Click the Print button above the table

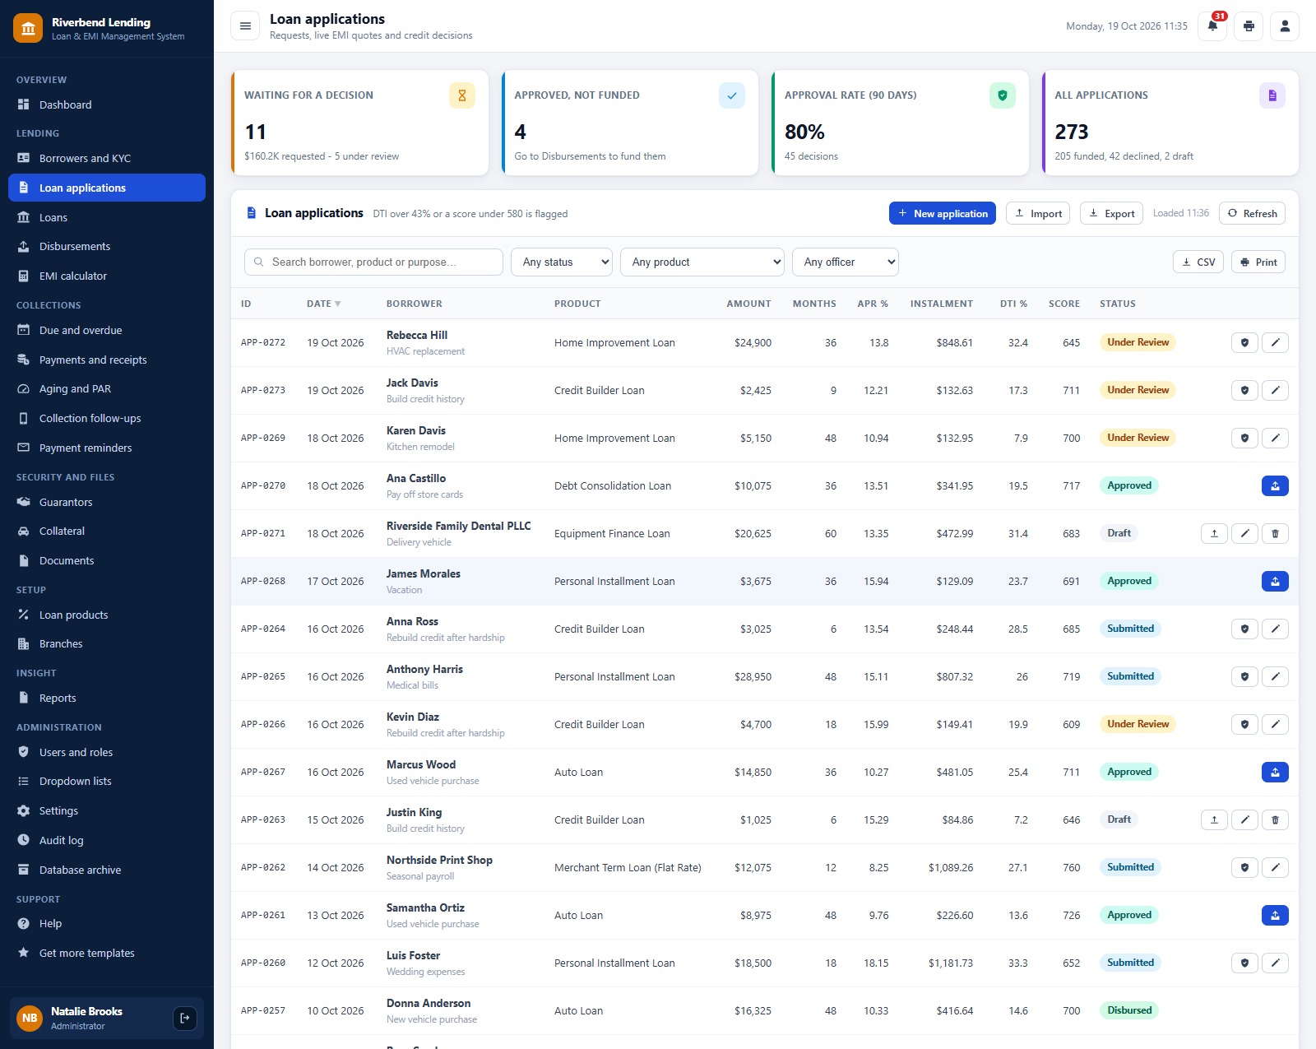tap(1258, 262)
